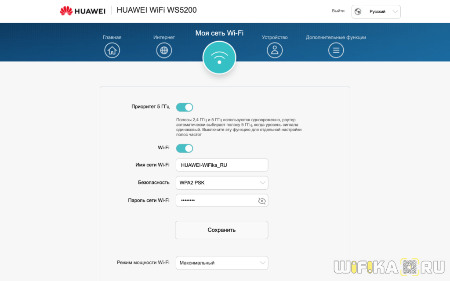Focus the Пароль сети Wi-Fi field
The width and height of the screenshot is (450, 281).
pyautogui.click(x=222, y=200)
